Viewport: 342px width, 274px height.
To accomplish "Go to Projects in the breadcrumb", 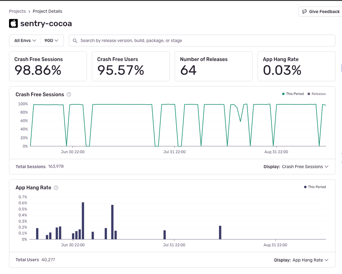I will tap(17, 11).
